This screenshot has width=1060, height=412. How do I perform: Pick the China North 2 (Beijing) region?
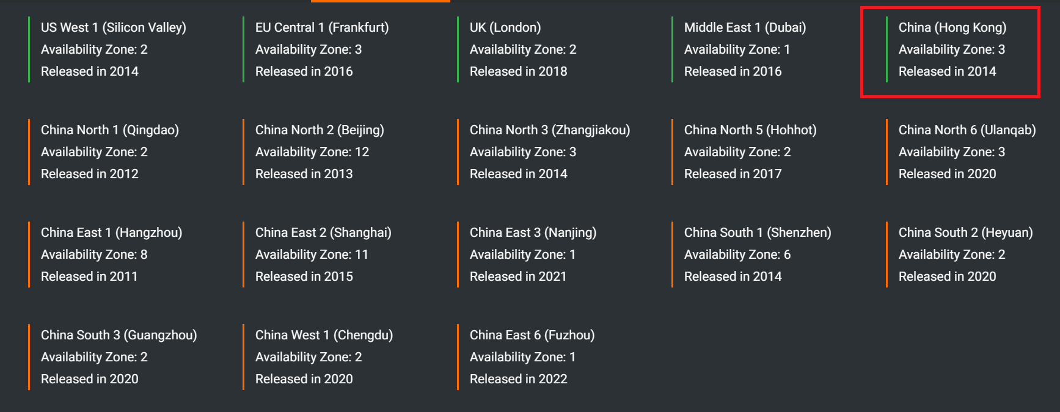tap(319, 130)
